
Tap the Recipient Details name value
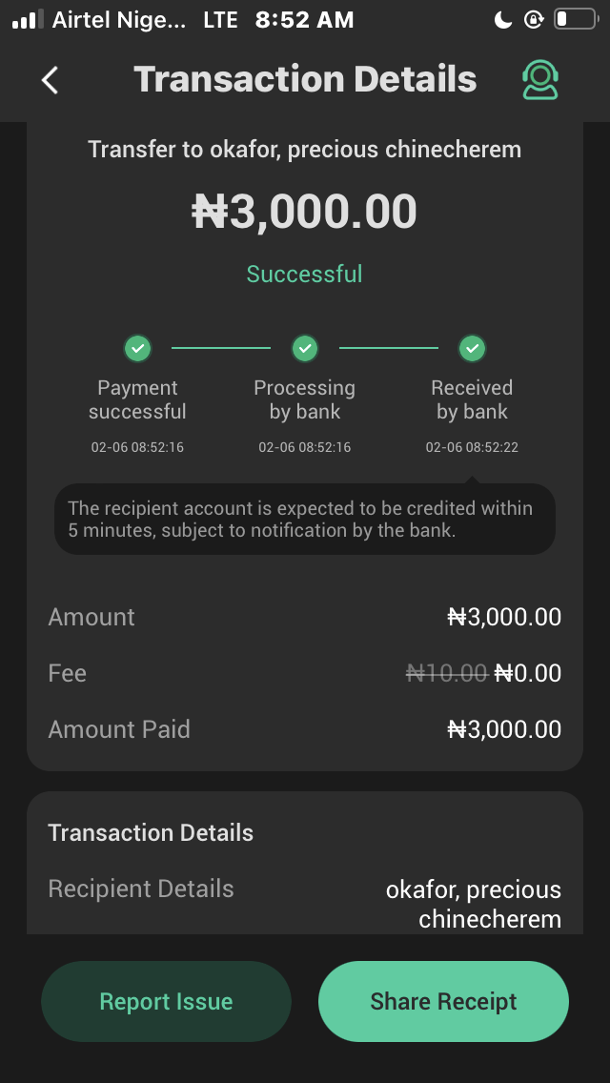point(474,904)
